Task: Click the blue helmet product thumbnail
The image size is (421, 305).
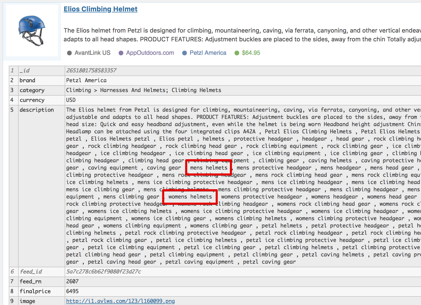Action: tap(32, 30)
